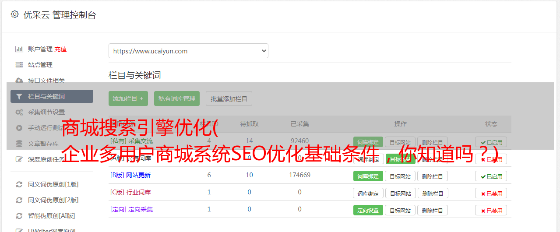Click the filter icon for 栏目与关键词

pyautogui.click(x=19, y=96)
